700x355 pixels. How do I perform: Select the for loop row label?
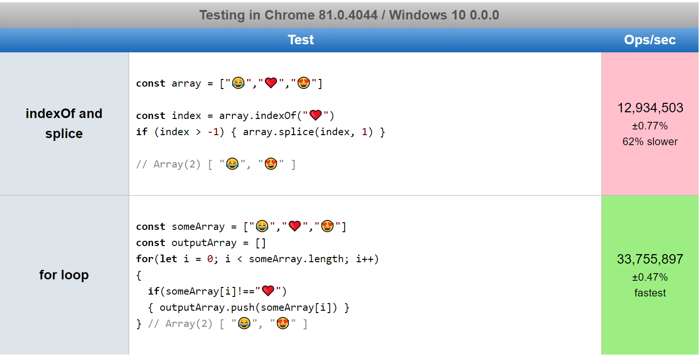[64, 275]
